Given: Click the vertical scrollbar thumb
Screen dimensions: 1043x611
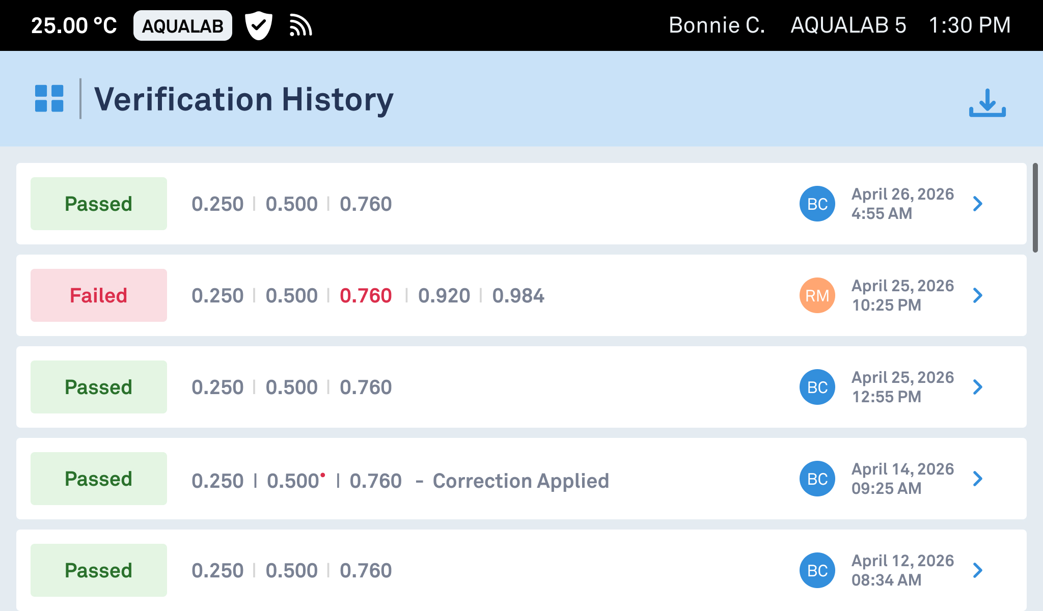Looking at the screenshot, I should [1035, 208].
